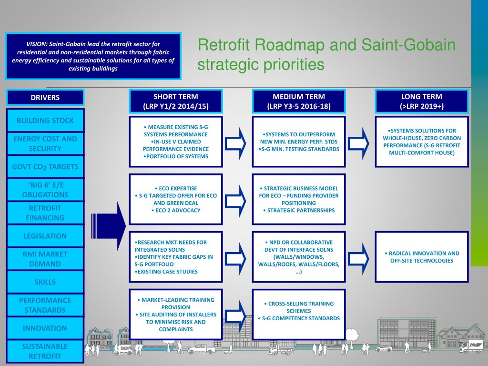The width and height of the screenshot is (488, 366).
Task: Click "MEASURE EXISTING S-G SYSTEMS PERFORMANCE" bullet
Action: coord(176,131)
